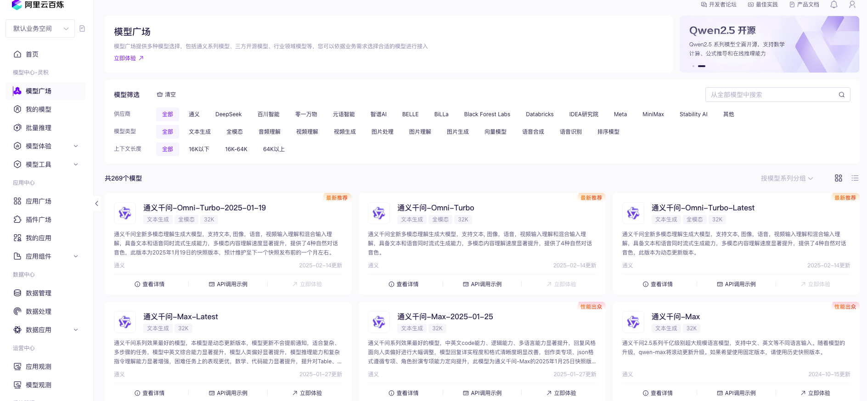867x401 pixels.
Task: Click the 通义千问-Omni-Turbo-2025-01-19 model logo
Action: click(125, 213)
